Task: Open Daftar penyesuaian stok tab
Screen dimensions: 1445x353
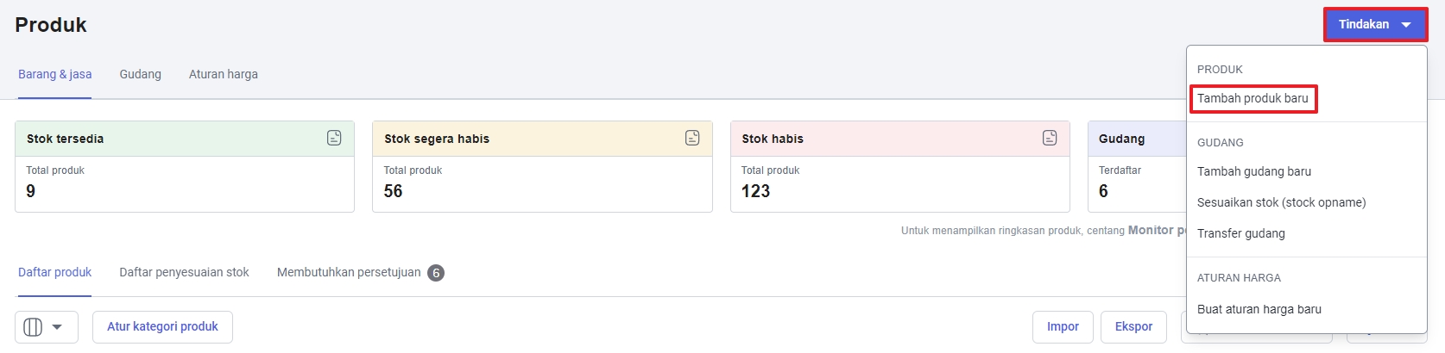Action: coord(184,272)
